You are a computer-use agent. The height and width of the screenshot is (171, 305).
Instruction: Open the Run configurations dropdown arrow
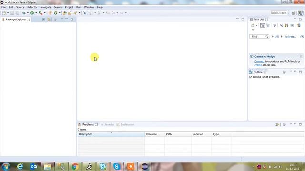[x=36, y=13]
